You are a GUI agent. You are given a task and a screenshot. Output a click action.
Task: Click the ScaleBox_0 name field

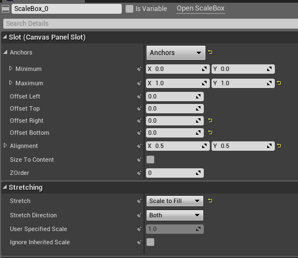pyautogui.click(x=67, y=9)
